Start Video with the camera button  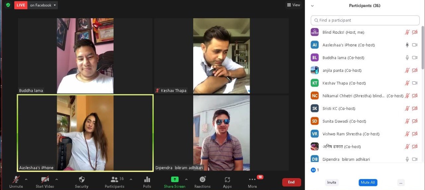pyautogui.click(x=45, y=179)
